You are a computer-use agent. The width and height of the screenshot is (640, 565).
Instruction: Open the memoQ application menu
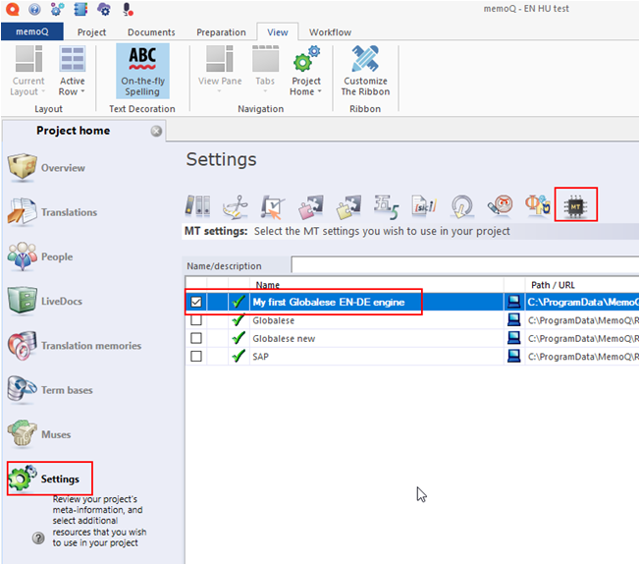coord(32,32)
